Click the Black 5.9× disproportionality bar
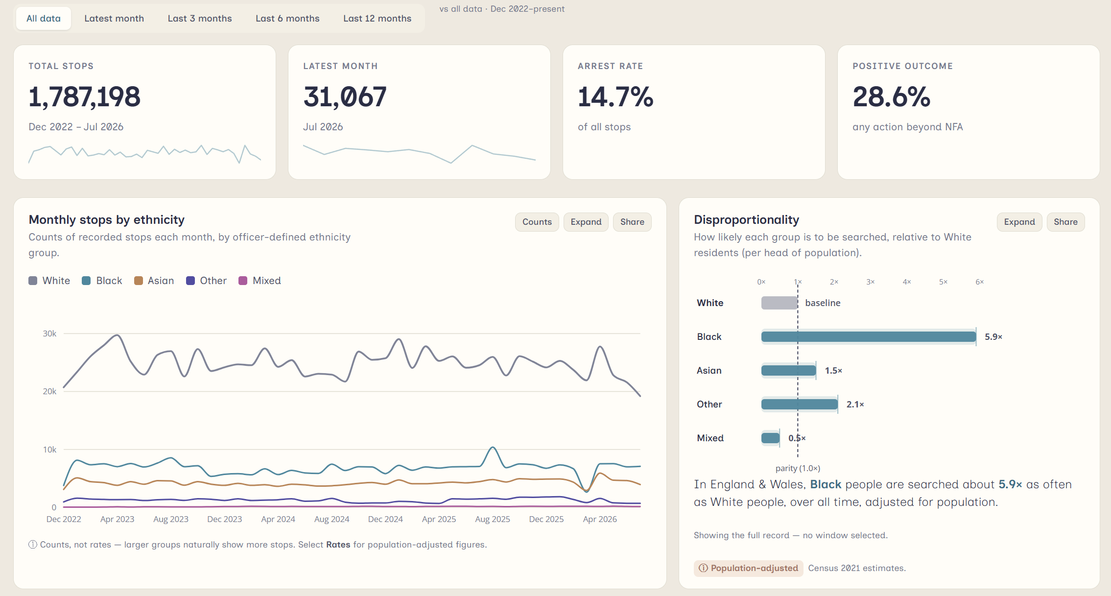 point(869,336)
